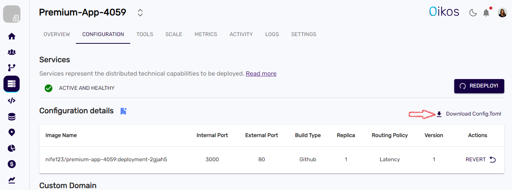Expand the Premium-App-4059 app switcher
This screenshot has height=190, width=512.
(x=140, y=13)
